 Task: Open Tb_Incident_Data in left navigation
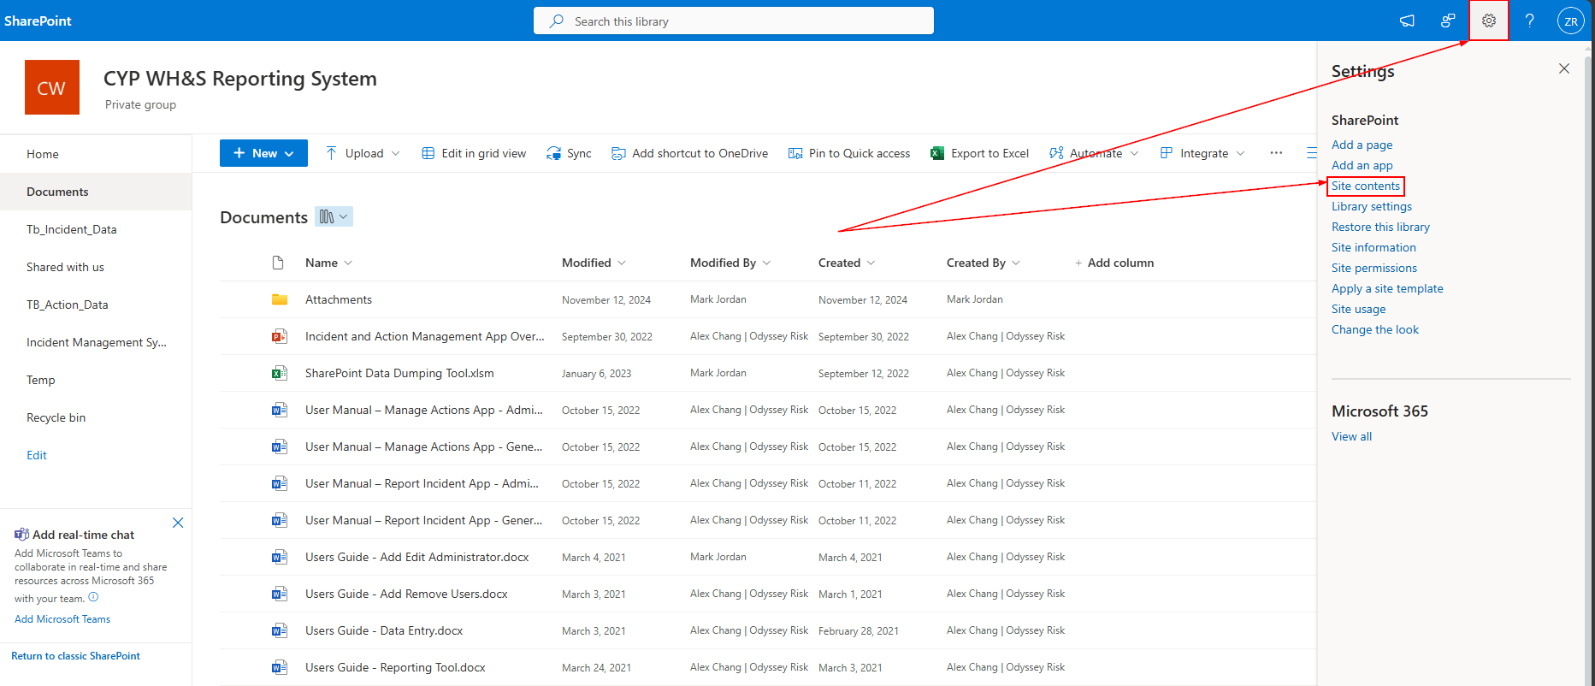[71, 229]
